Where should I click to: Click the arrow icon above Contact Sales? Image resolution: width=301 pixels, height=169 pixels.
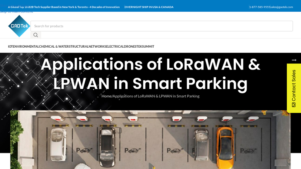coord(294,60)
